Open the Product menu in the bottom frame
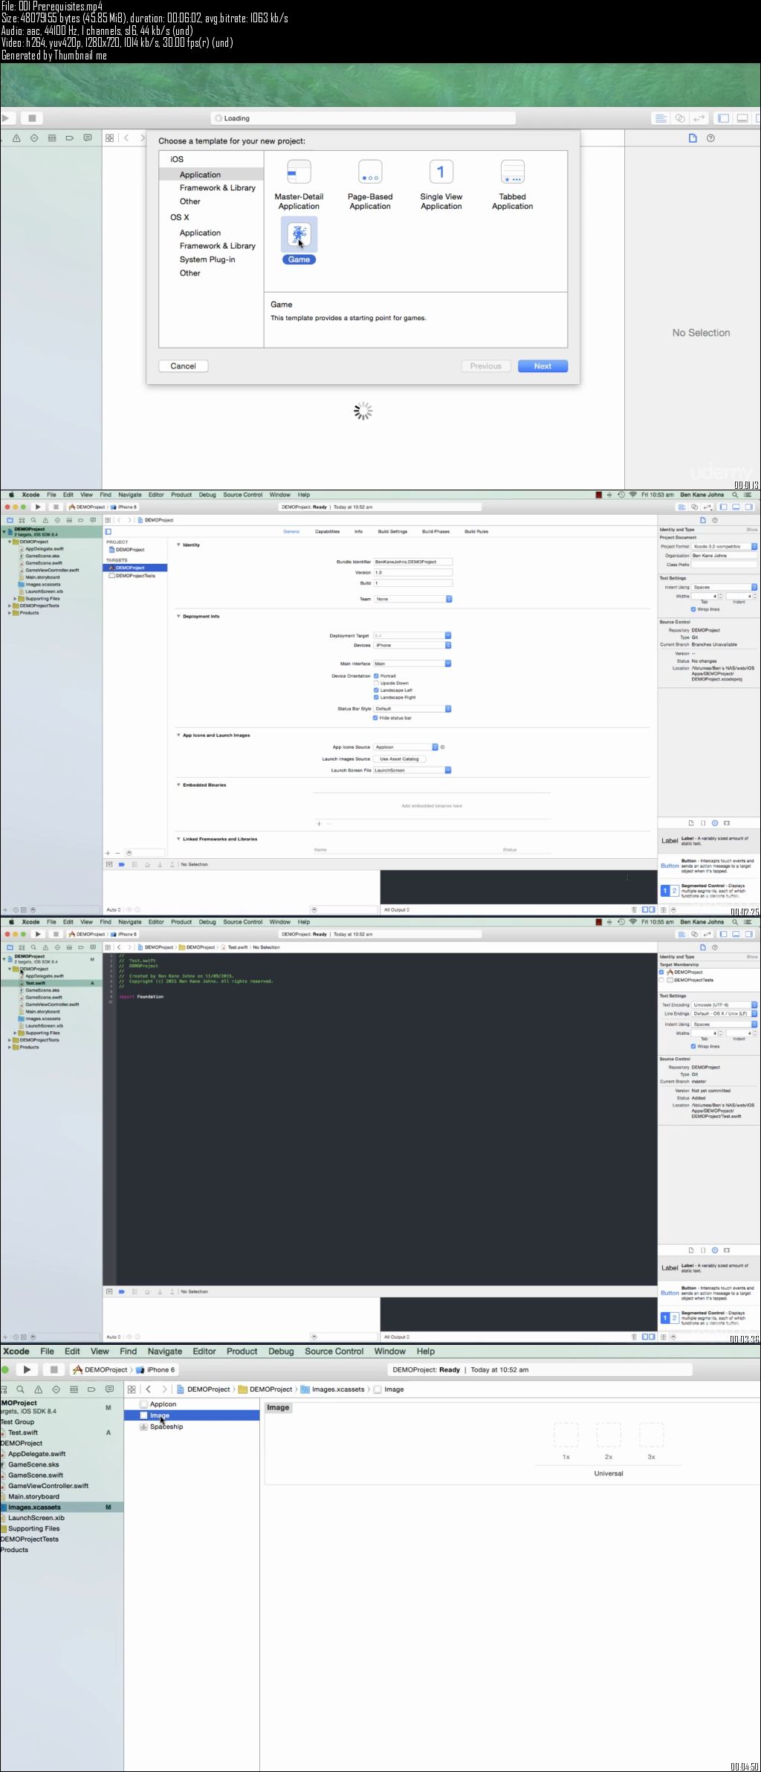Viewport: 761px width, 1772px height. click(x=242, y=1351)
